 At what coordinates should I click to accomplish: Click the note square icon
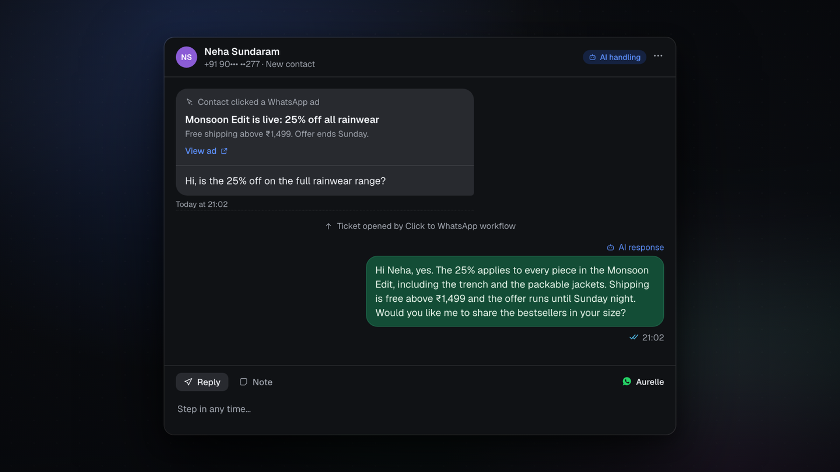click(244, 382)
